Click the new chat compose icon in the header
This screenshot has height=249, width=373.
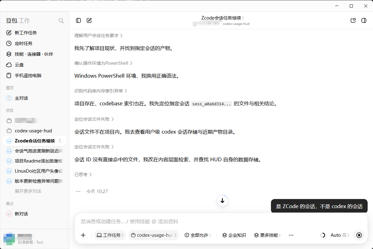[89, 20]
